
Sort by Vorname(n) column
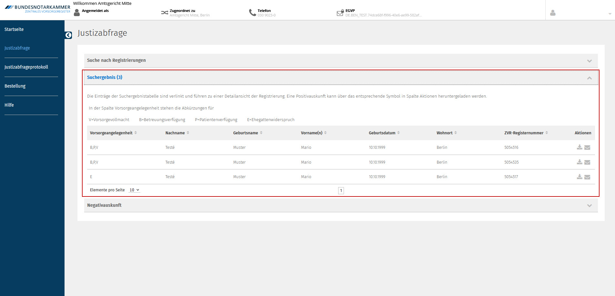coord(325,133)
